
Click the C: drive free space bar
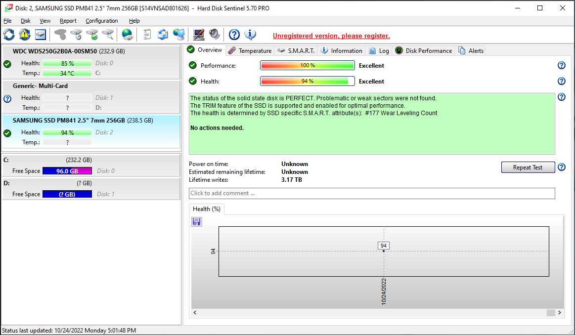tap(67, 171)
